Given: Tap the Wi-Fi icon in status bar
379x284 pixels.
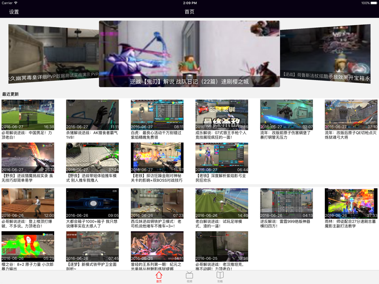Looking at the screenshot, I should point(16,3).
